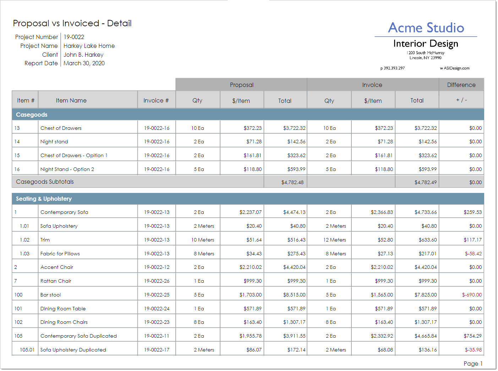The width and height of the screenshot is (498, 371).
Task: Click Casegoods proposal subtotal $4,782.48
Action: click(x=292, y=182)
